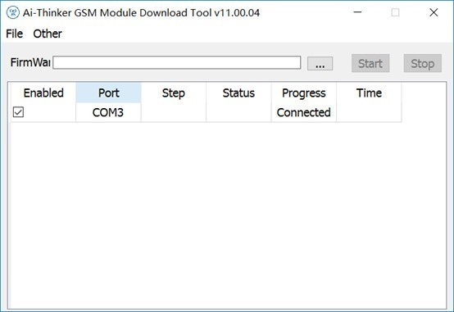Click the Connected progress cell
The height and width of the screenshot is (312, 454).
coord(304,112)
